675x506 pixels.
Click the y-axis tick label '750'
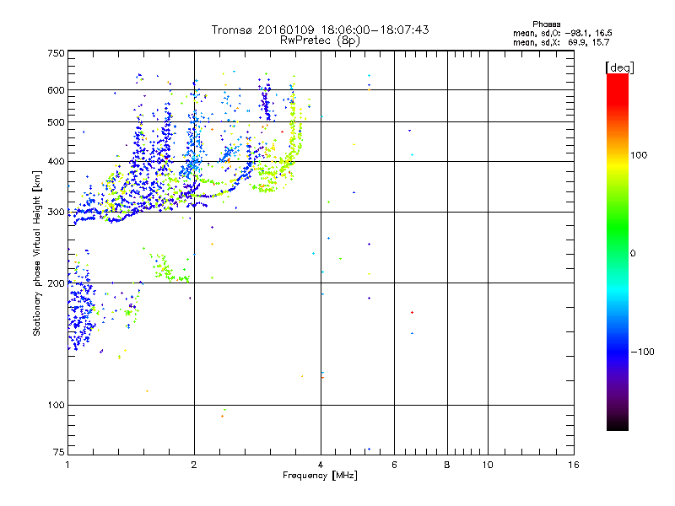tap(56, 53)
